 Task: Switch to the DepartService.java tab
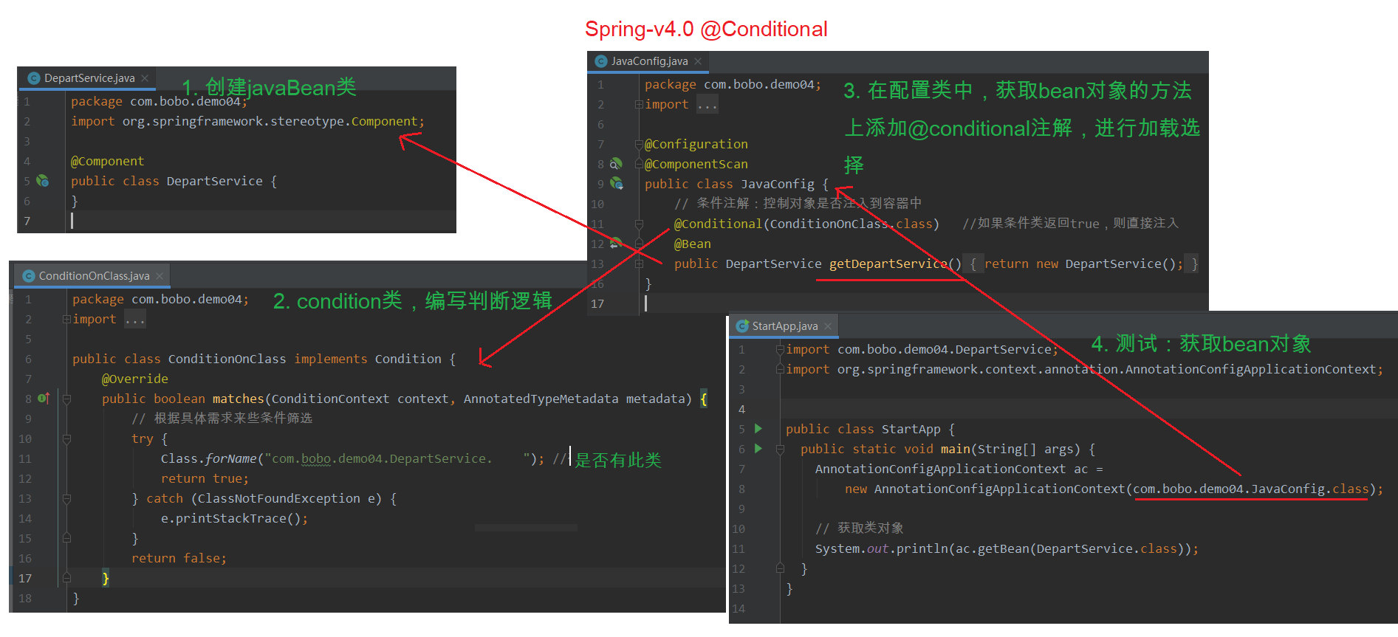pos(88,78)
